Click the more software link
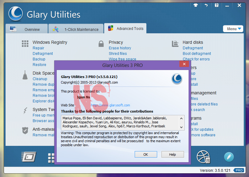249x177 pixels. coord(203,135)
